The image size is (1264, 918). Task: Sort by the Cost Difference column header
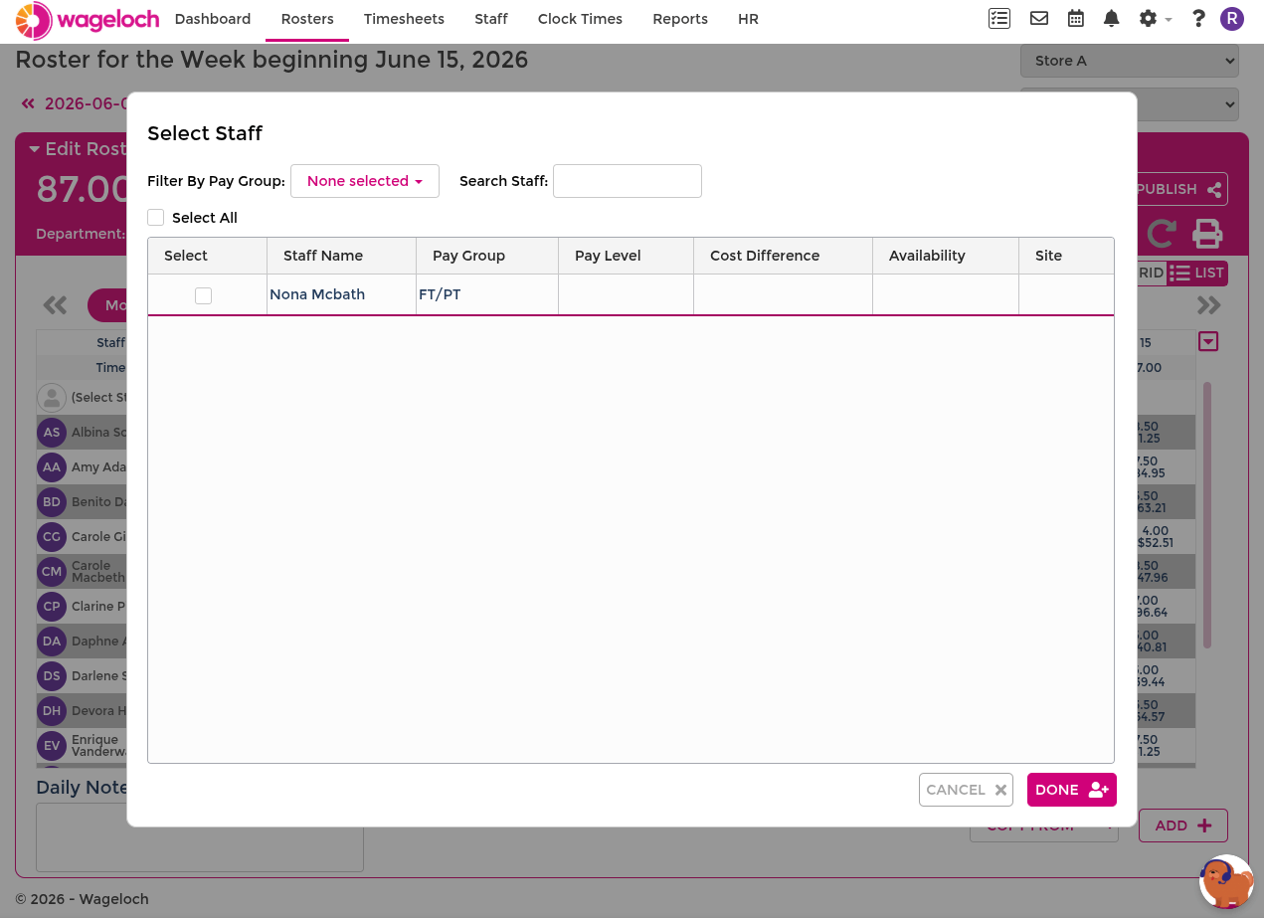tap(765, 256)
